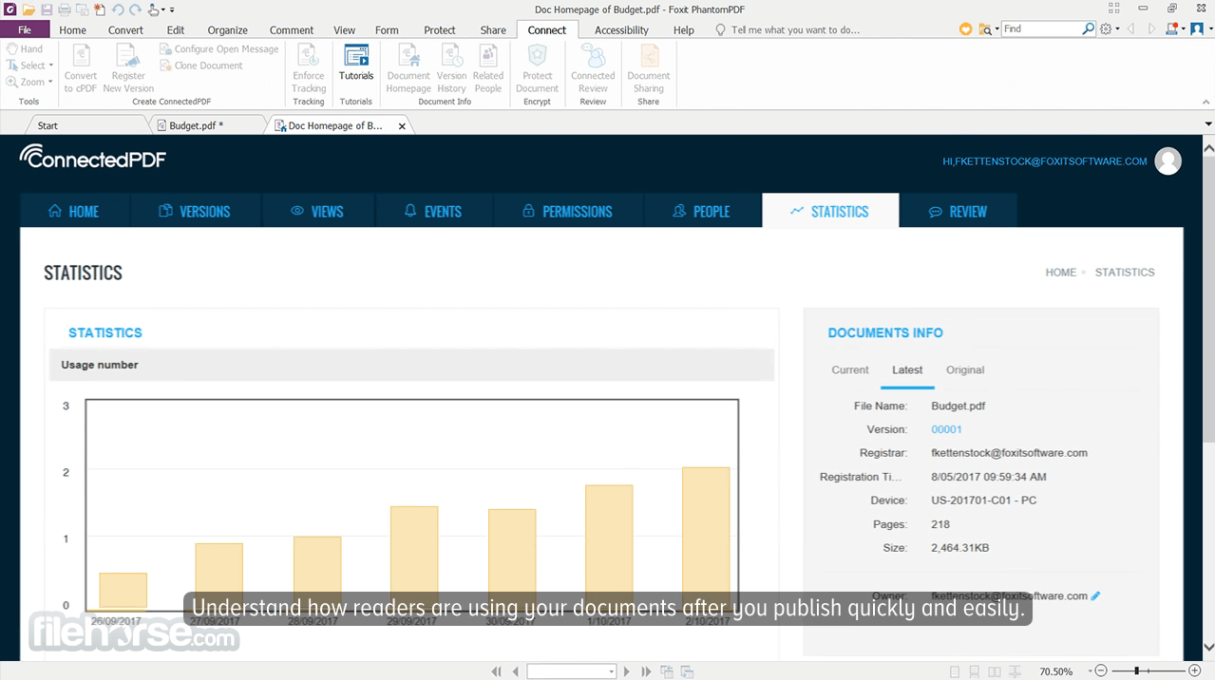Expand the Zoom tool dropdown
This screenshot has width=1215, height=680.
coord(49,83)
